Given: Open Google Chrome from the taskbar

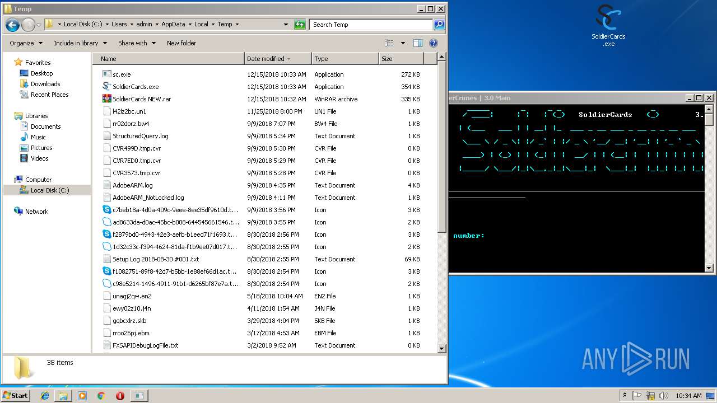Looking at the screenshot, I should point(101,396).
